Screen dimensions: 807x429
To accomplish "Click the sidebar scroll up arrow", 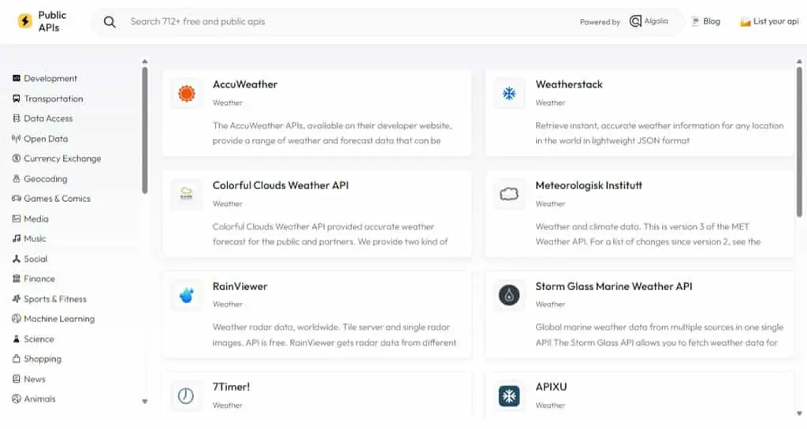I will [x=145, y=62].
